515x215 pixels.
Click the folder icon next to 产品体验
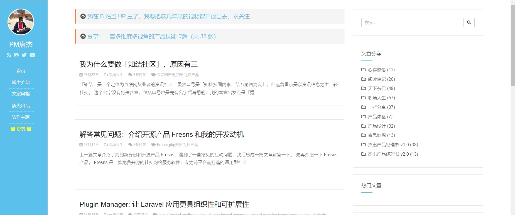(x=364, y=117)
